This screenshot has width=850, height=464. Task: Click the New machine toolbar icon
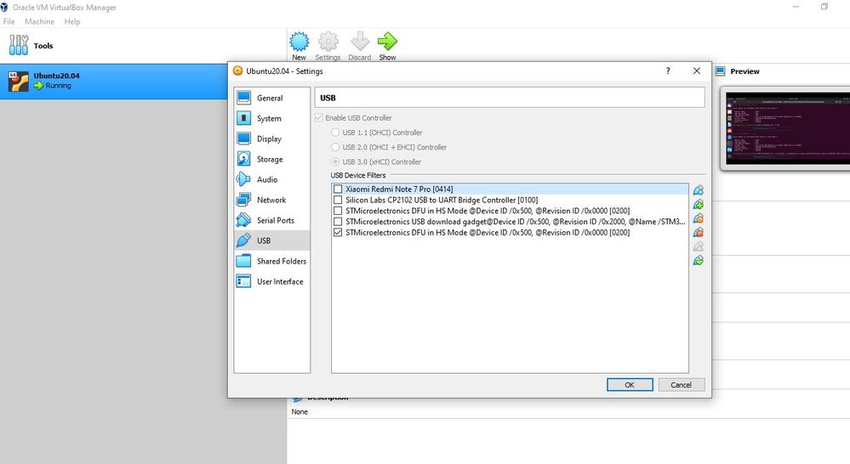tap(299, 42)
